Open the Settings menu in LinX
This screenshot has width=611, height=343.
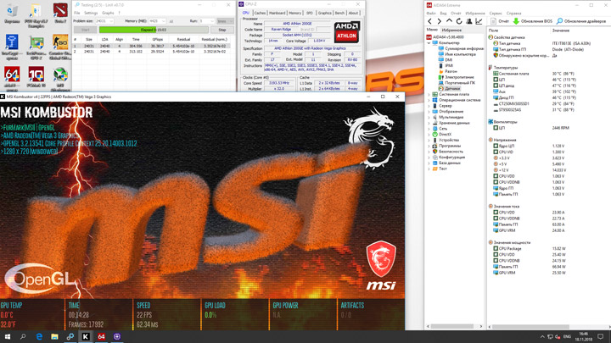click(x=91, y=13)
